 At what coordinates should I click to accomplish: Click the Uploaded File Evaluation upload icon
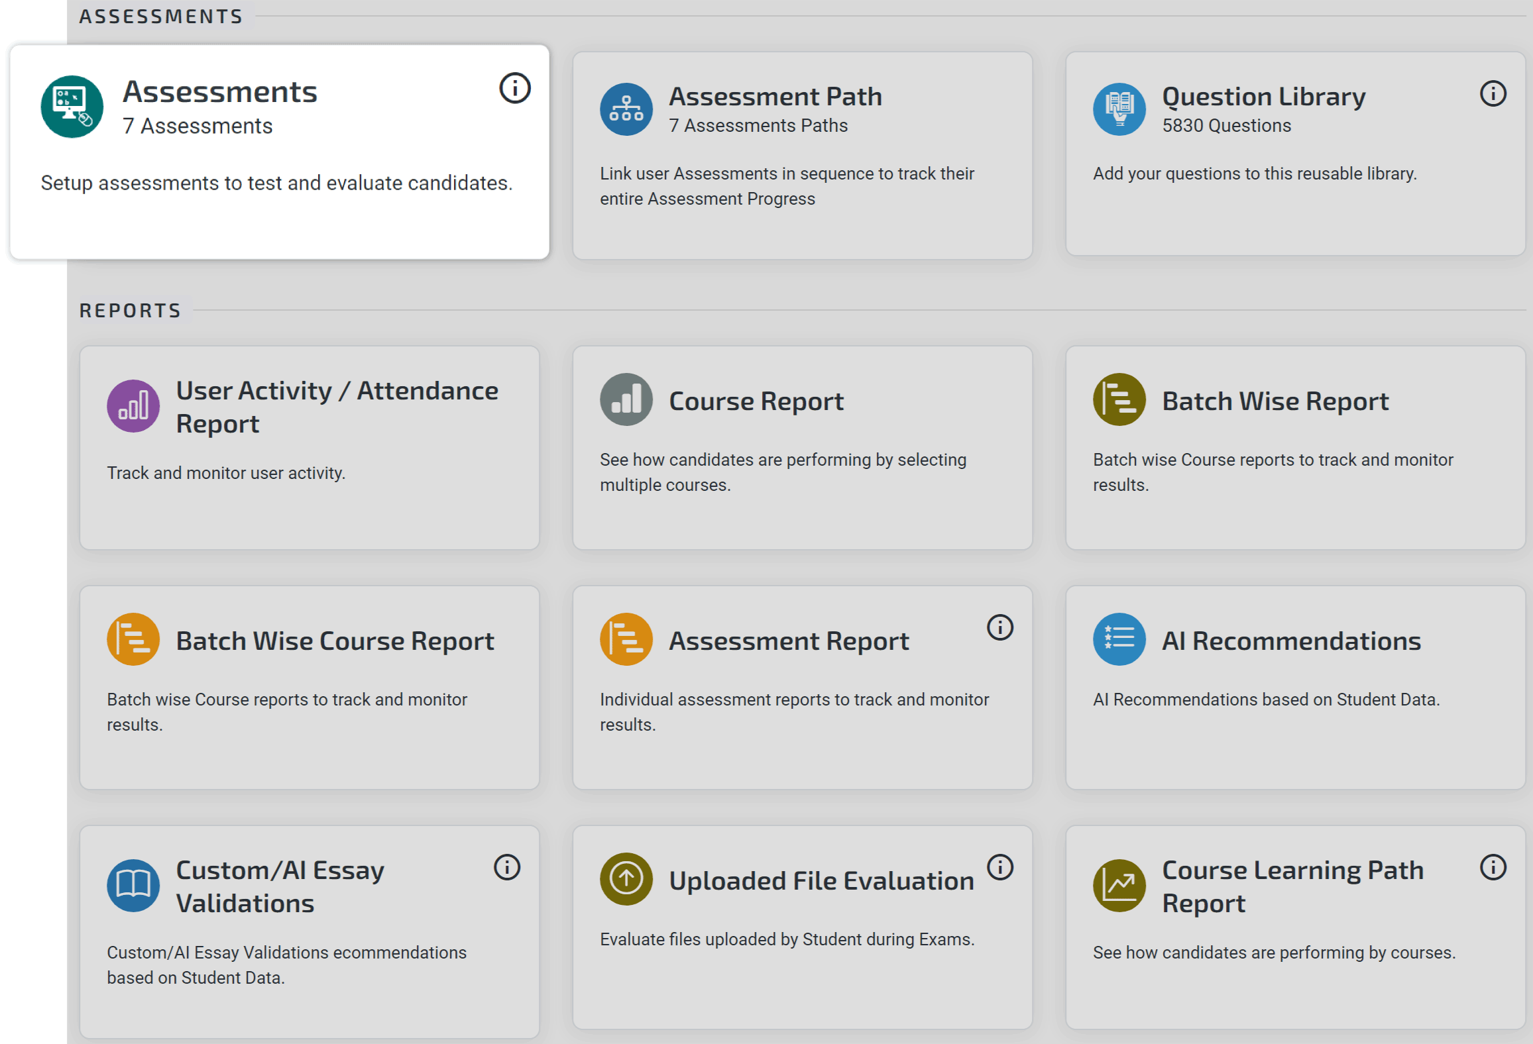click(x=625, y=879)
